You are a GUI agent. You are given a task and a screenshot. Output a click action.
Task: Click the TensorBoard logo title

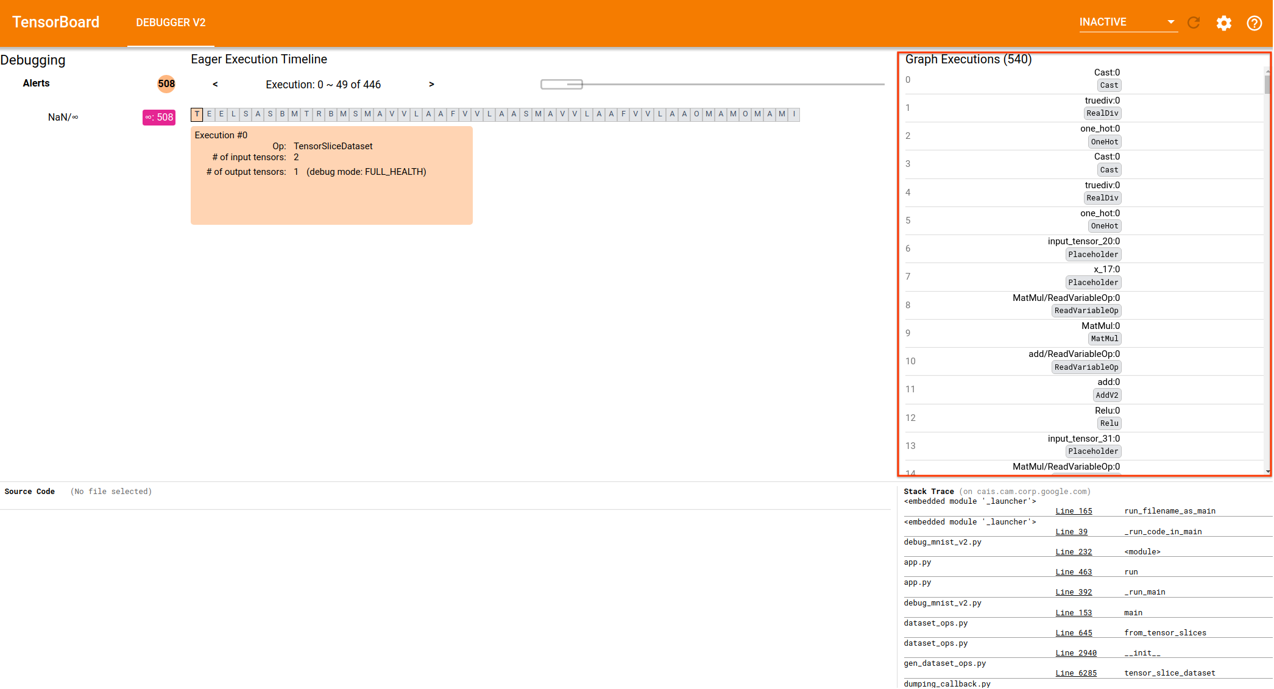click(55, 22)
